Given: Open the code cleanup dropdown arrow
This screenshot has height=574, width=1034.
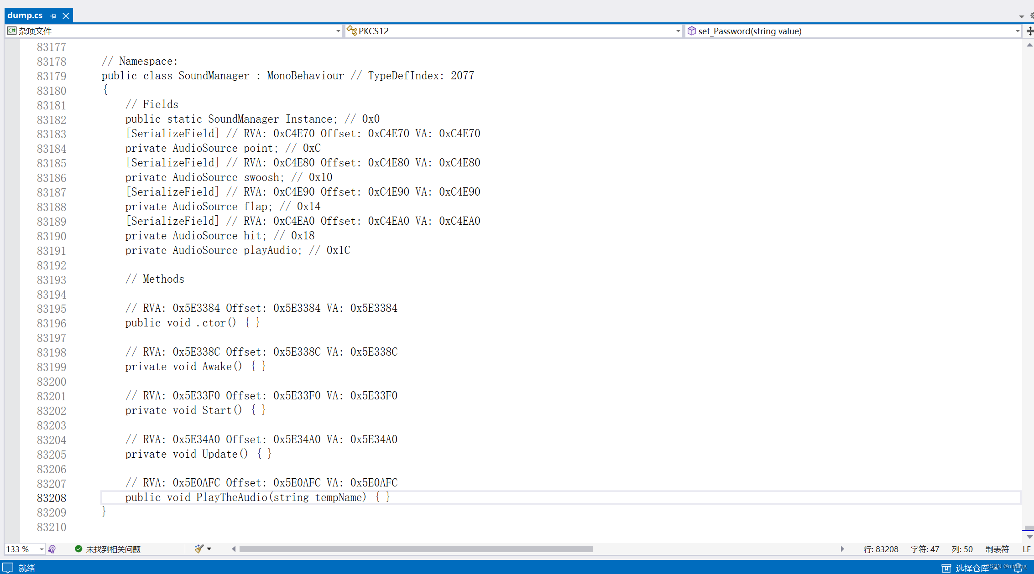Looking at the screenshot, I should pyautogui.click(x=209, y=549).
